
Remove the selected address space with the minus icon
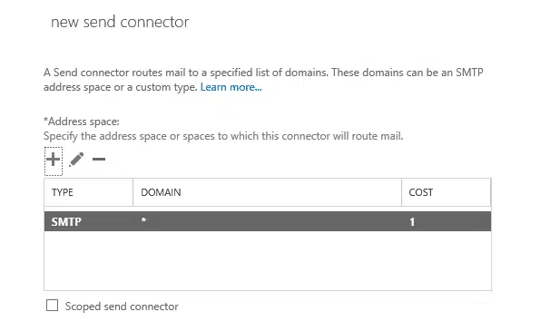99,160
